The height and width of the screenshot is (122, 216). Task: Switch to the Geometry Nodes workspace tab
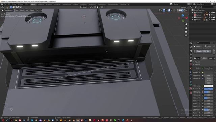point(113,4)
